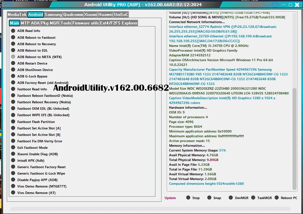Click the bottom progress bar
Viewport: 303px width, 214px height.
[x=150, y=209]
